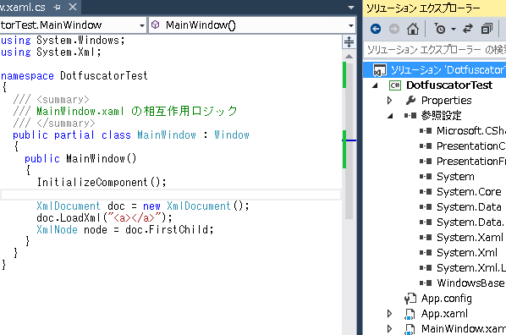The width and height of the screenshot is (506, 335).
Task: Click the reference icon beside WindowsBase
Action: (426, 283)
